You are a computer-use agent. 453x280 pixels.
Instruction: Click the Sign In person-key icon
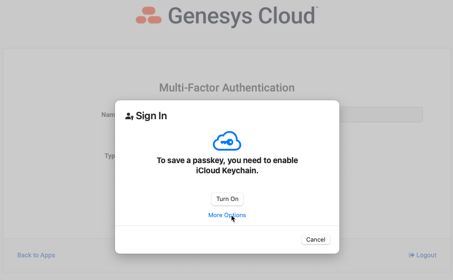[129, 116]
